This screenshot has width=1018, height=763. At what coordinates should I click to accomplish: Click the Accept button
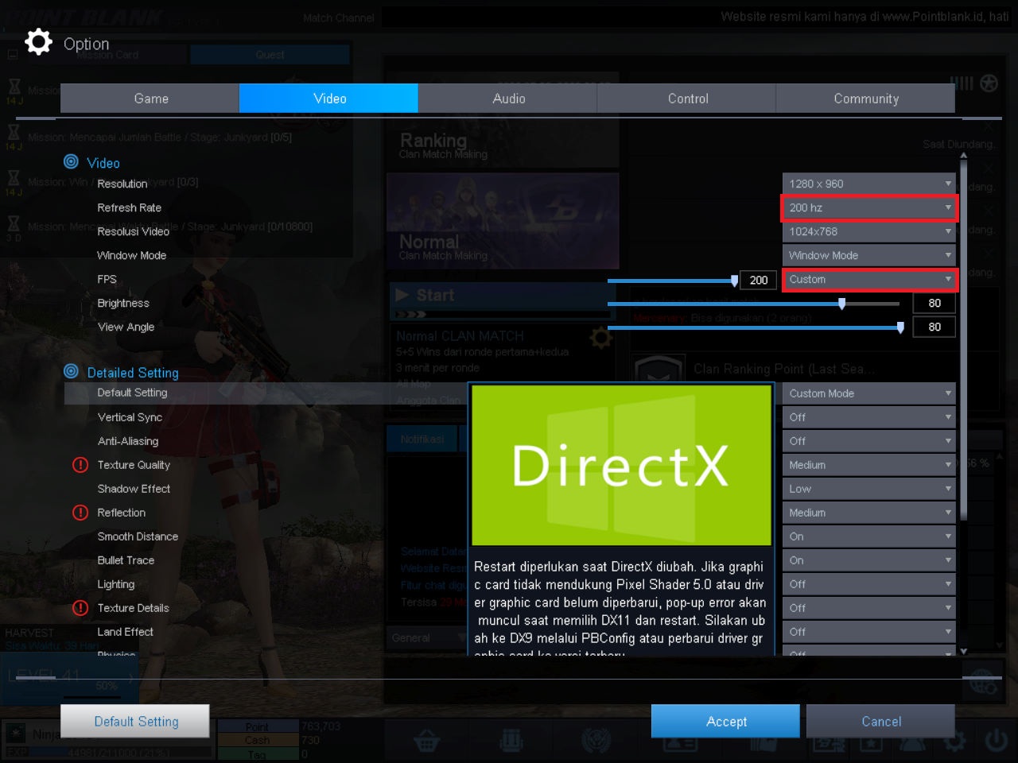[x=725, y=721]
